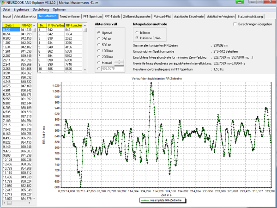Select the Neu abtasten tab

click(48, 16)
